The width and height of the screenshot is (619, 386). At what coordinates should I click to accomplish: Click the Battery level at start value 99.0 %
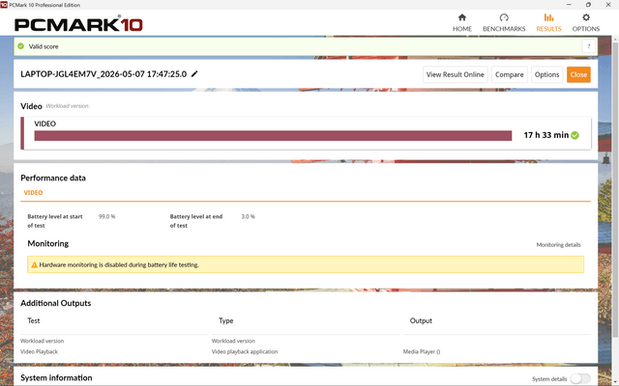tap(107, 216)
